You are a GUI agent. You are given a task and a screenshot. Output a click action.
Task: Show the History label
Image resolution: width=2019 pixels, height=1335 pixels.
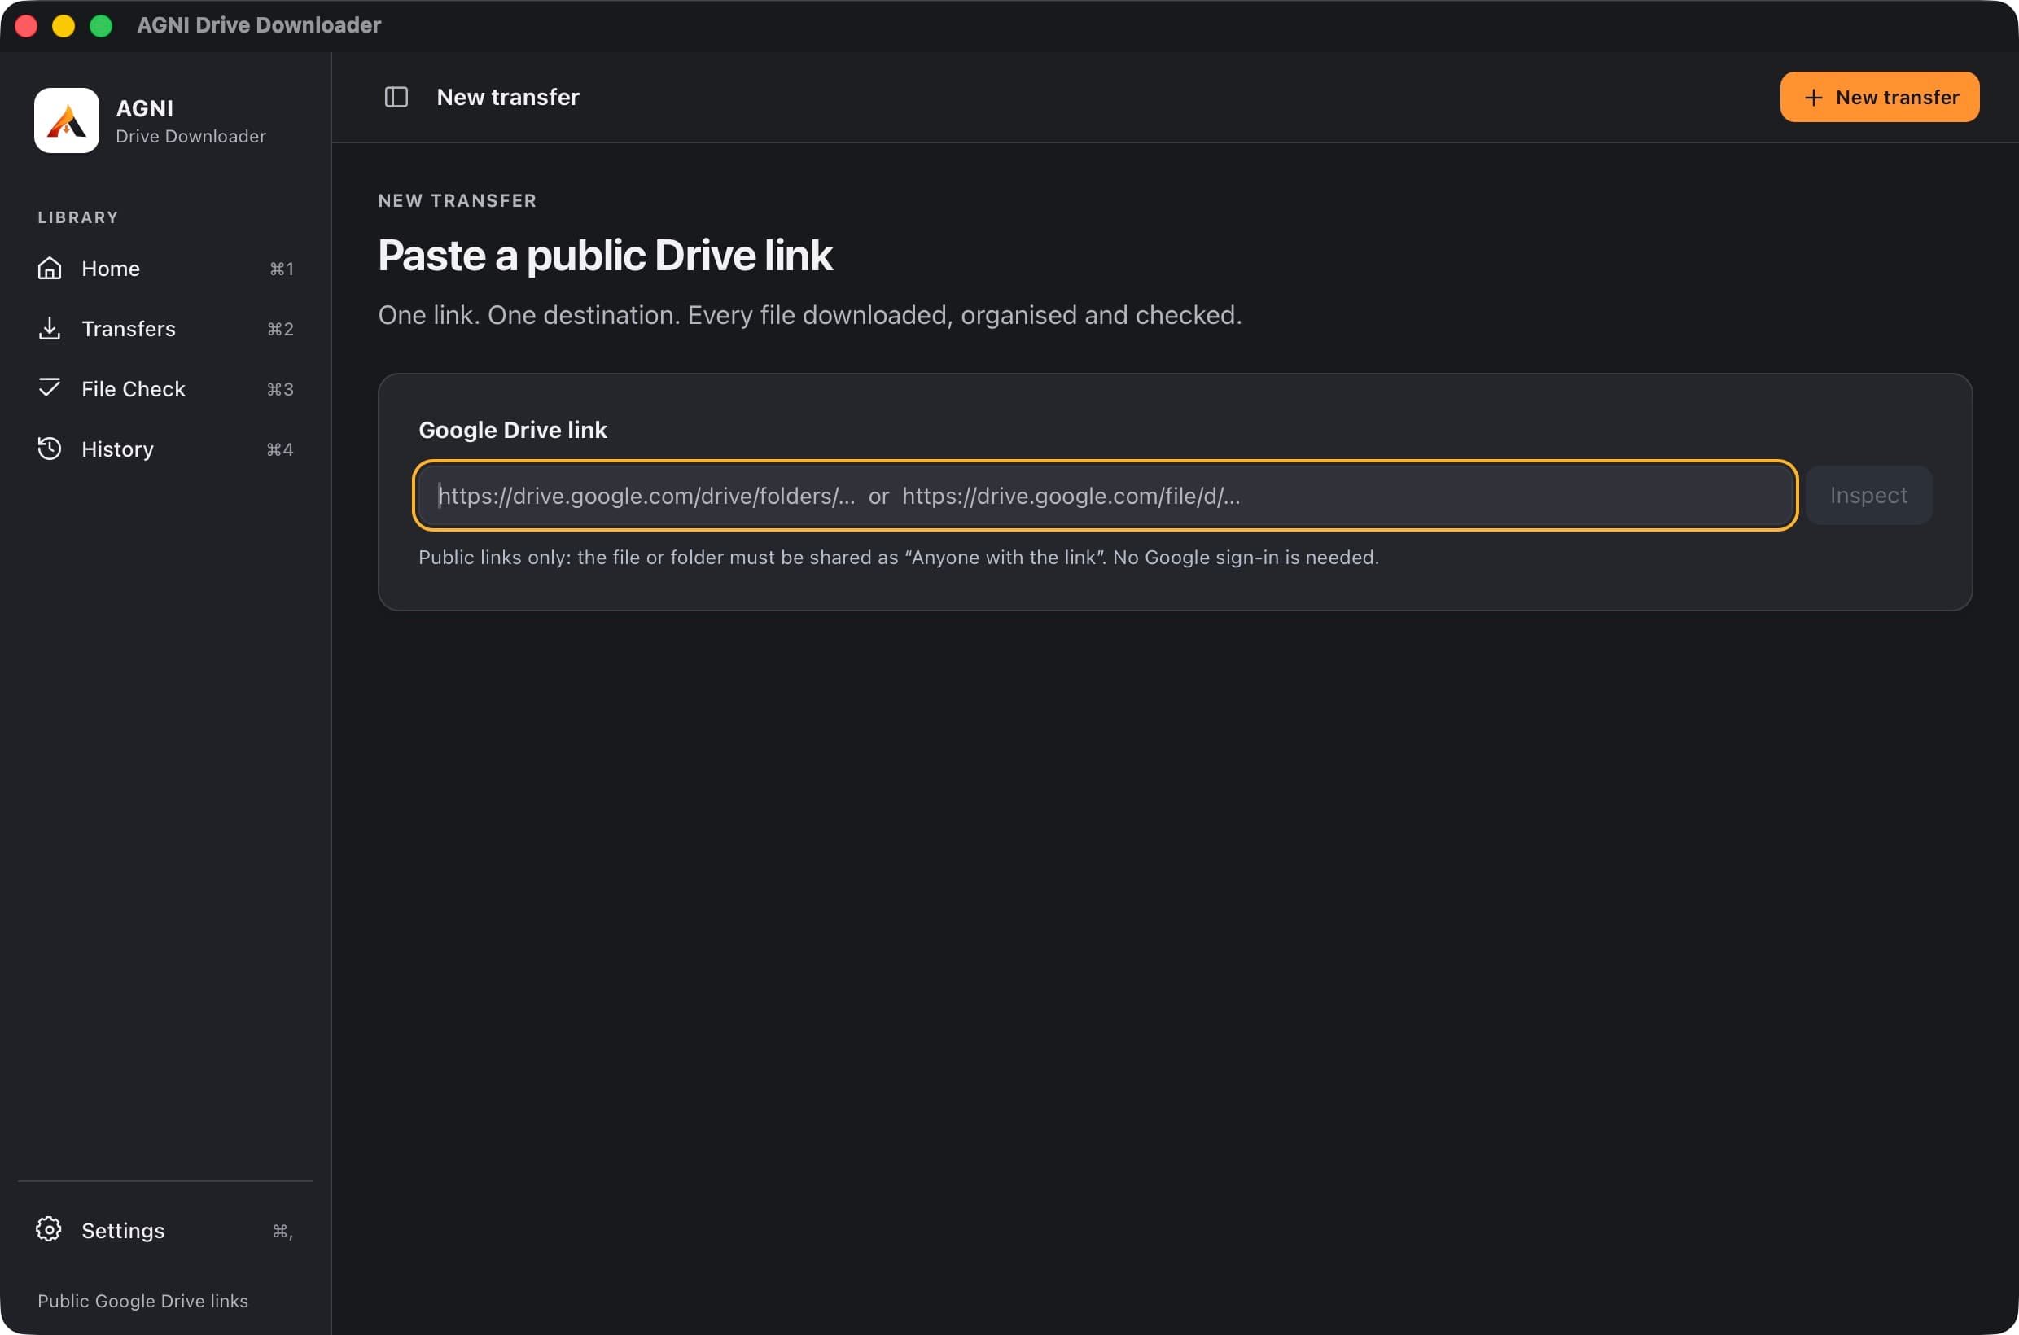tap(117, 449)
